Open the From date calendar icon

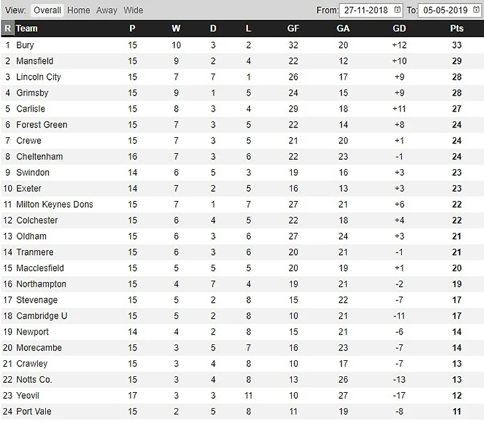pyautogui.click(x=397, y=10)
